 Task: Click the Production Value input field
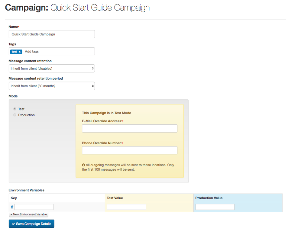pos(215,207)
